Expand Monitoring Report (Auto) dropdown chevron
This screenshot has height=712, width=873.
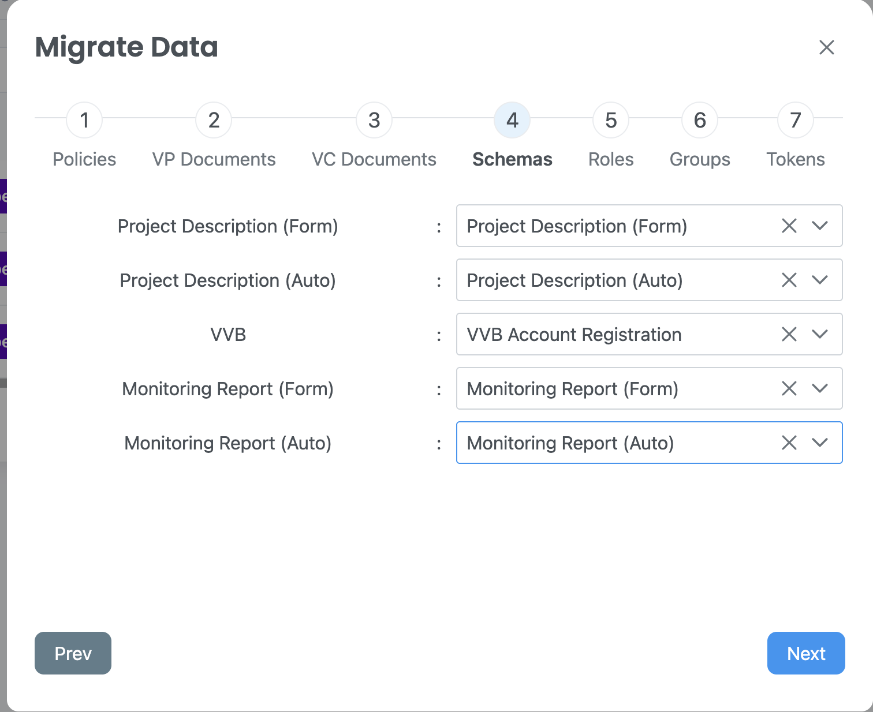(x=820, y=443)
